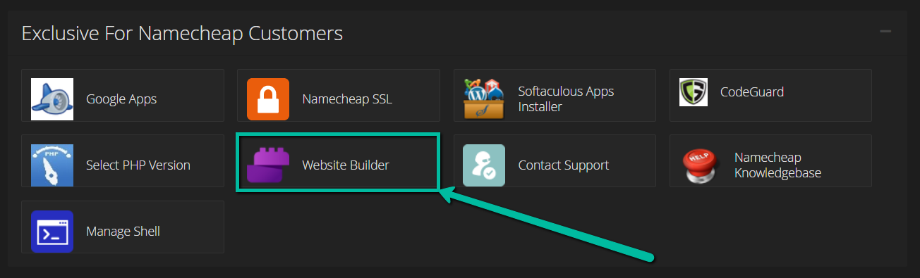Viewport: 920px width, 278px height.
Task: Open the Softaculous Apps Installer icon
Action: (x=484, y=99)
